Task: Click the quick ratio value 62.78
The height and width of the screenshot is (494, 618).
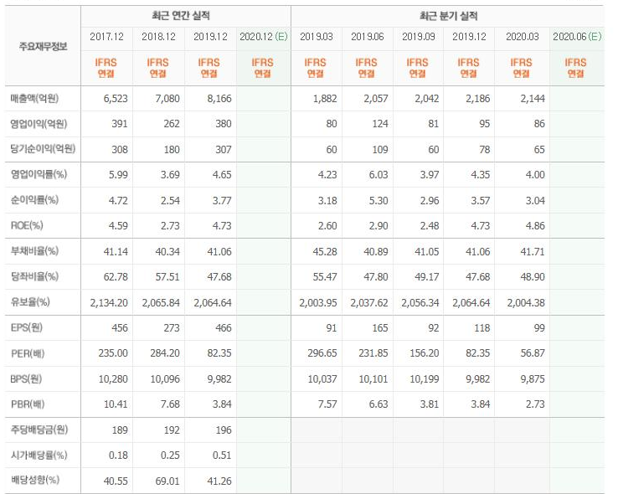Action: tap(116, 277)
